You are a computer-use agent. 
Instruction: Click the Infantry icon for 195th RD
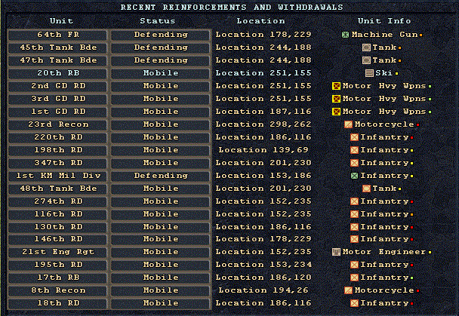pyautogui.click(x=354, y=265)
